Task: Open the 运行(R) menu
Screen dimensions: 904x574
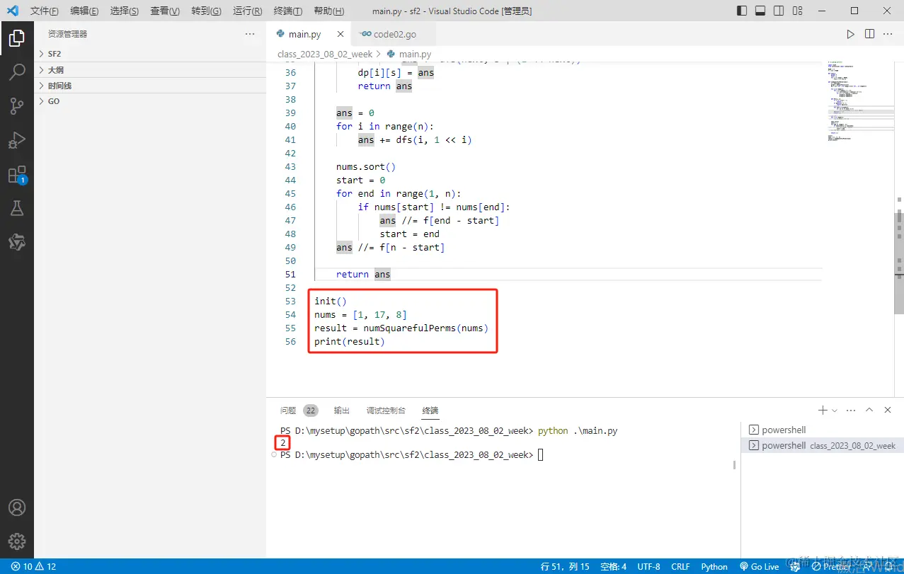Action: pos(247,11)
